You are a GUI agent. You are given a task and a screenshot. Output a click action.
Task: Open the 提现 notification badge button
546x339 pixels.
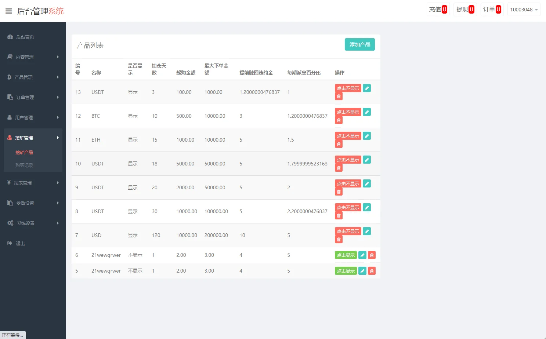tap(465, 10)
